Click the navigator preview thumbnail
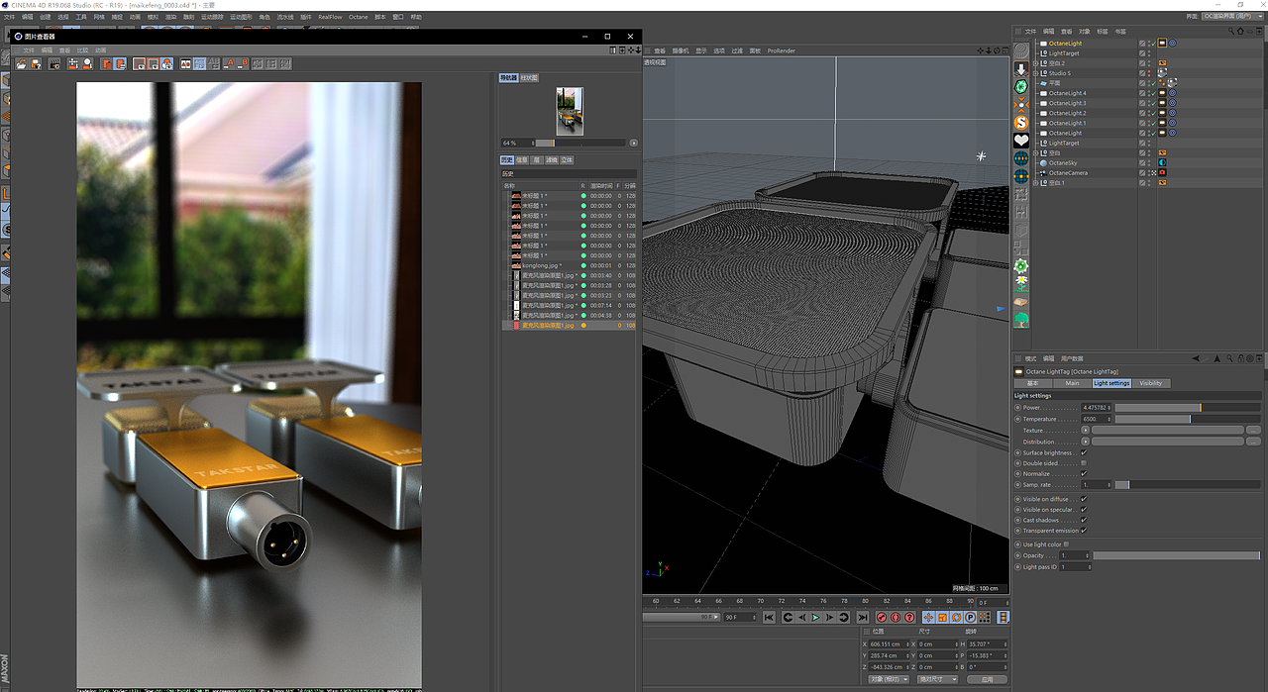This screenshot has width=1268, height=692. point(570,111)
